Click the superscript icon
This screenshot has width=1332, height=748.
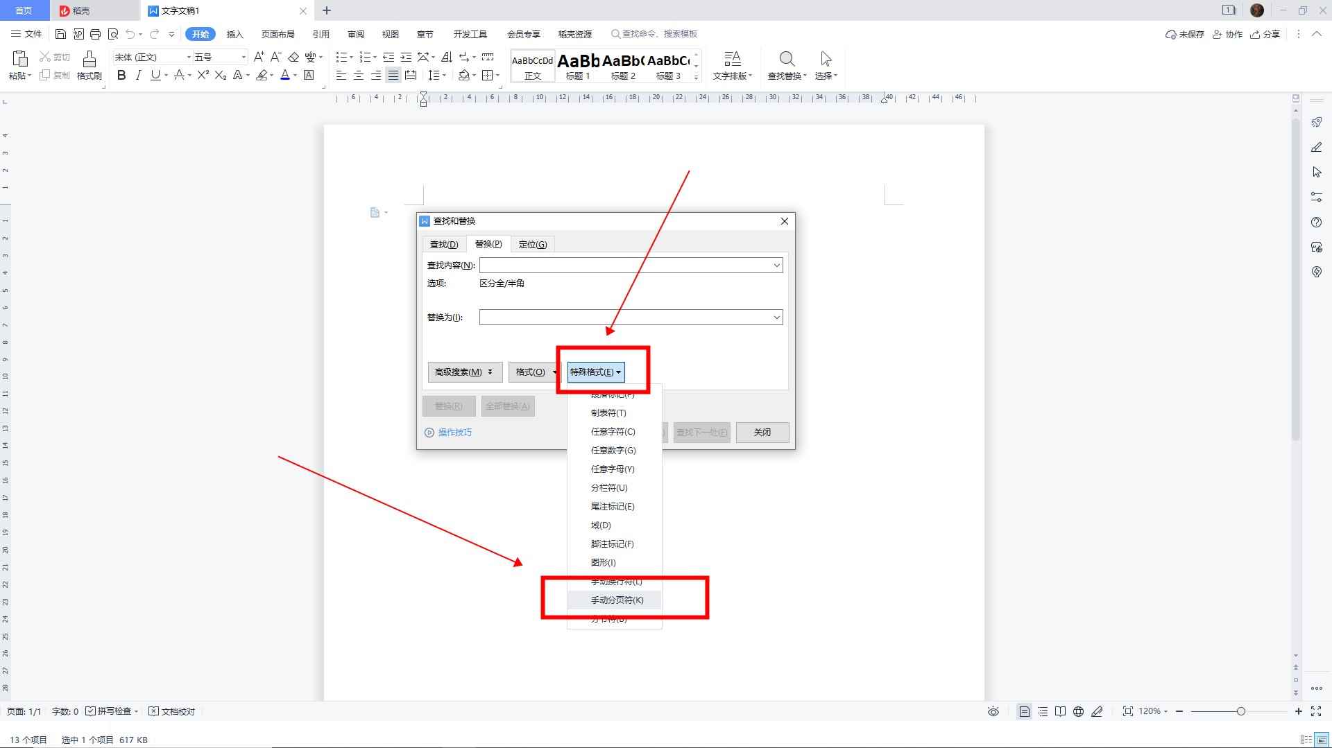tap(203, 76)
